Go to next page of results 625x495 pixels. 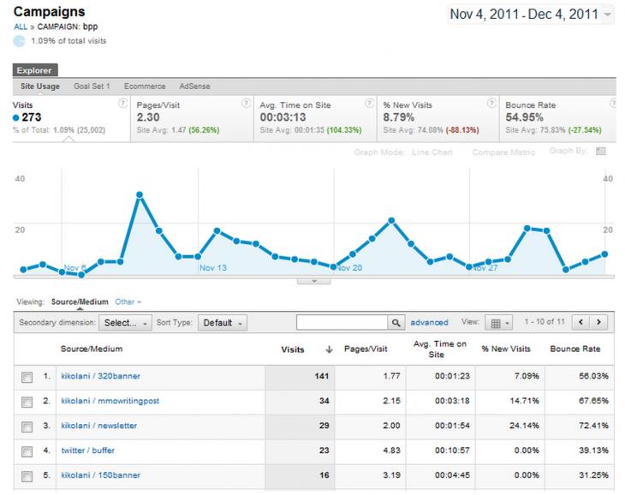[x=598, y=322]
